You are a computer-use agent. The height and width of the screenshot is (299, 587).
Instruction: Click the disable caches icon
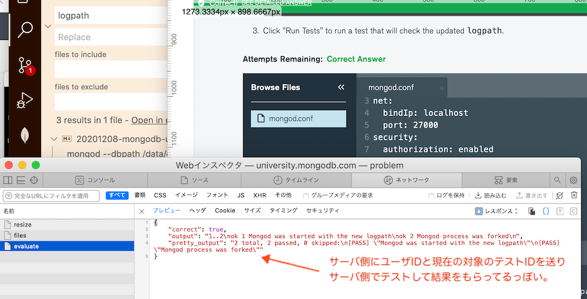pyautogui.click(x=559, y=195)
